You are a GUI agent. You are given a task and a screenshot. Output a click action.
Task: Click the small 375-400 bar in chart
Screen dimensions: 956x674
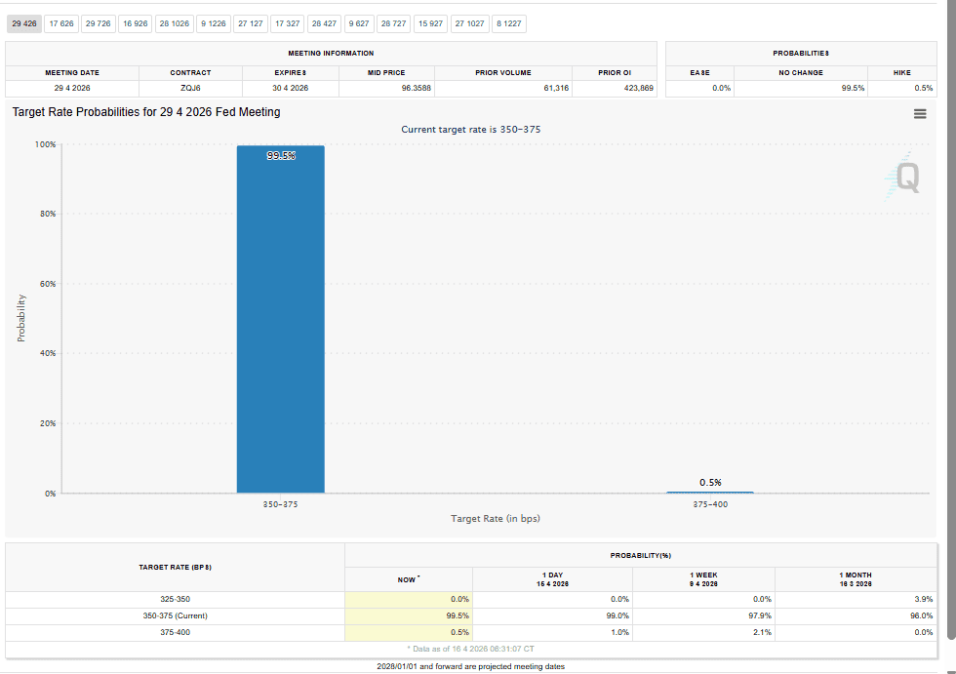pyautogui.click(x=709, y=492)
